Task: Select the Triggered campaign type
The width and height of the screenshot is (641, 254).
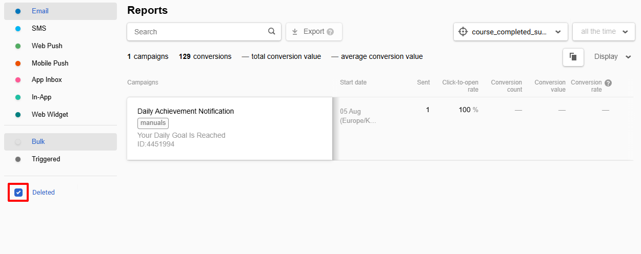Action: (46, 159)
